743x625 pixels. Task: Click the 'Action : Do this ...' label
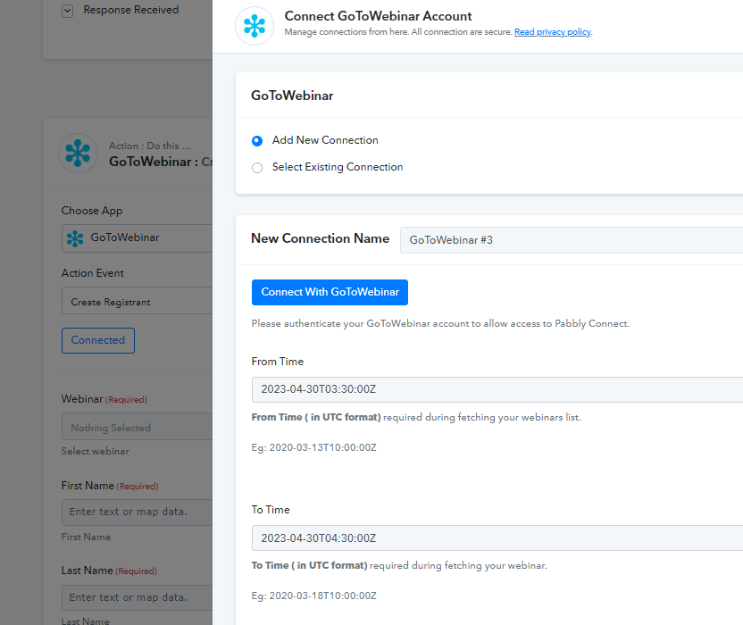point(150,146)
